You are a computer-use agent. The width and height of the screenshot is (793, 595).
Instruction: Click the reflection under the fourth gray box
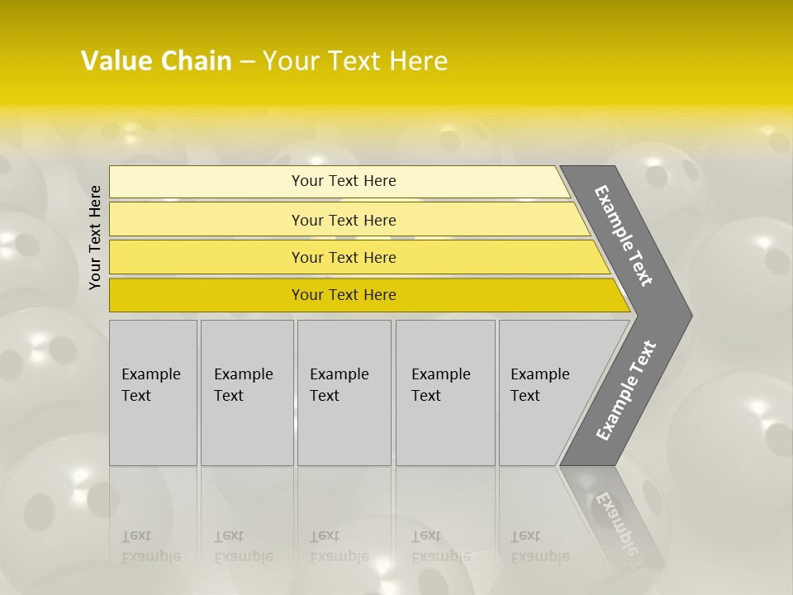[444, 545]
